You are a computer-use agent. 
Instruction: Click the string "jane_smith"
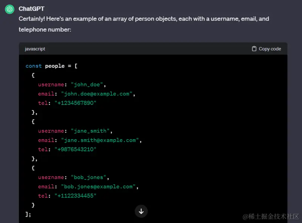tap(90, 131)
